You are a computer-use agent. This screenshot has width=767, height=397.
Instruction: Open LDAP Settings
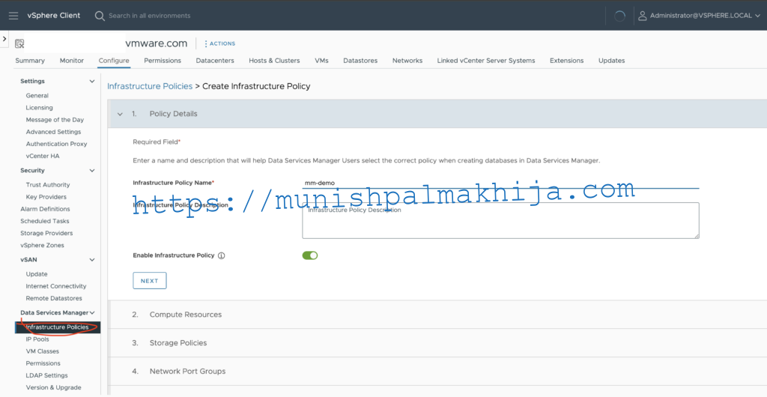click(x=47, y=375)
